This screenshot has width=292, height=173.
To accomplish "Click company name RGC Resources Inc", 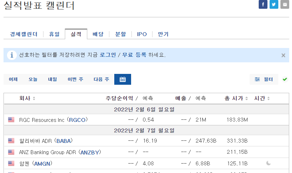I will click(x=42, y=120).
